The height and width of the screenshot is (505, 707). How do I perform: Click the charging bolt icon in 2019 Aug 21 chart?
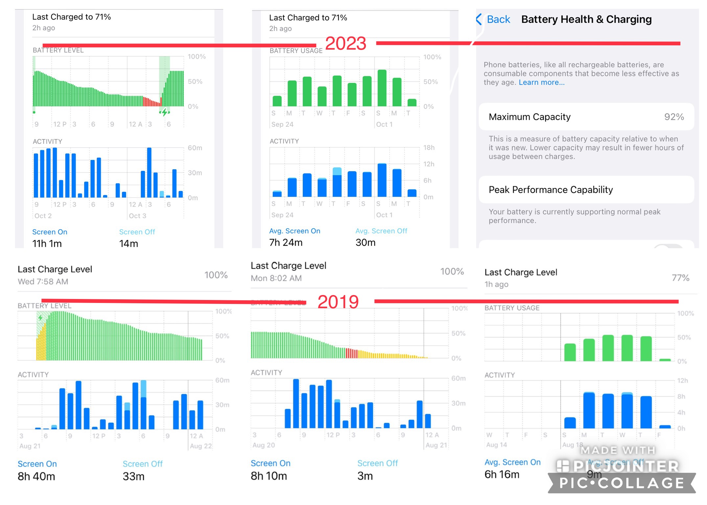(40, 318)
